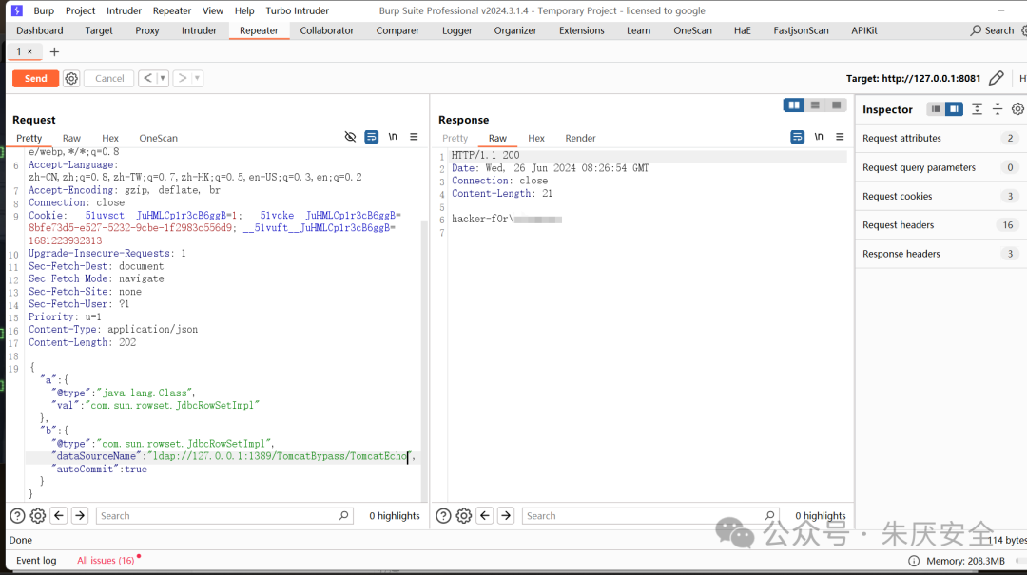Viewport: 1027px width, 575px height.
Task: Switch to the Dashboard tab
Action: point(40,30)
